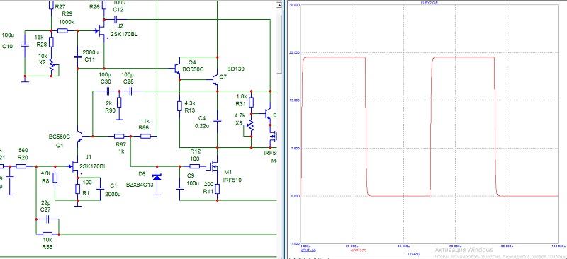Screen dimensions: 567x259
Task: Click the T (Secs) axis label
Action: (415, 254)
